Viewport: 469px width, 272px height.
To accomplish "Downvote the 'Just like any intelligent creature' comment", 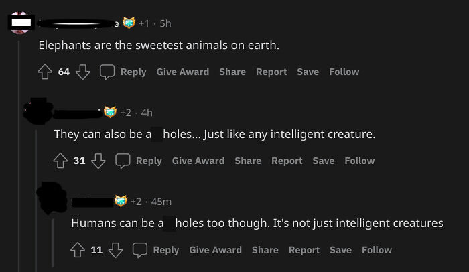I will pos(98,161).
